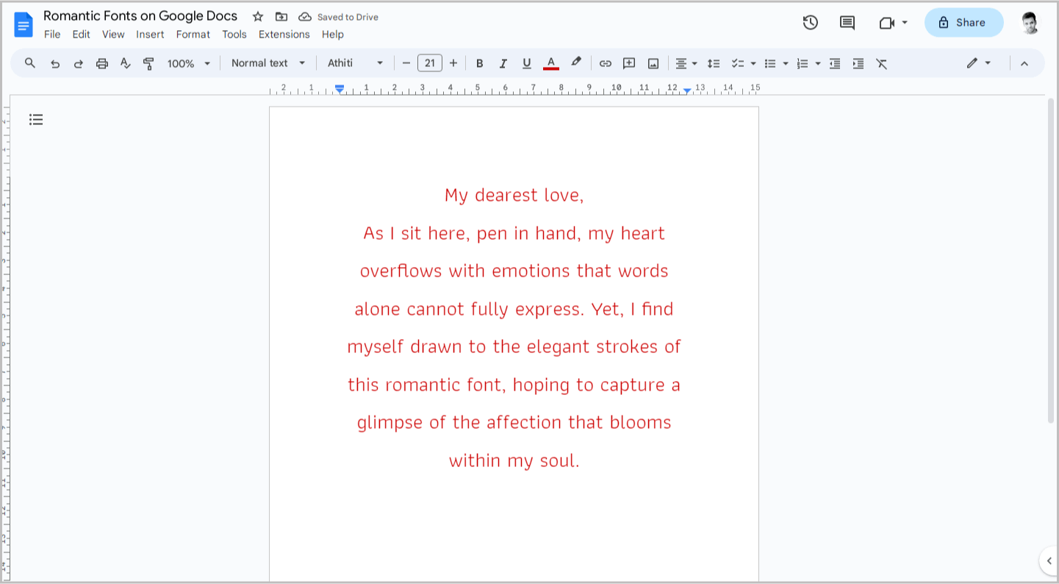Click the left indent marker on ruler
Viewport: 1059px width, 584px height.
[x=340, y=89]
